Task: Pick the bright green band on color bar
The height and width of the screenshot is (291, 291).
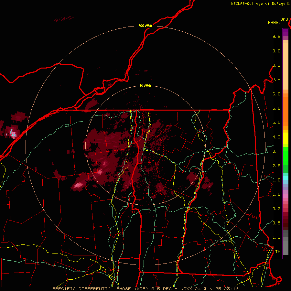Action: [286, 156]
